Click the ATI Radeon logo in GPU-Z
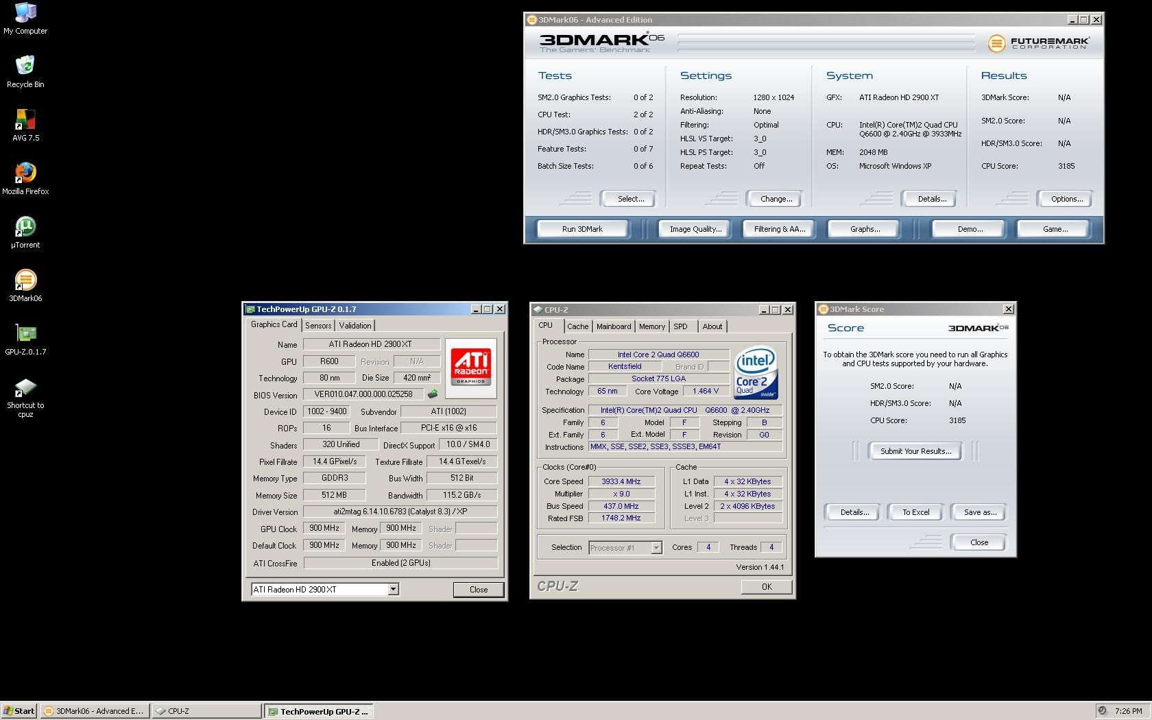This screenshot has height=720, width=1152. pyautogui.click(x=471, y=368)
